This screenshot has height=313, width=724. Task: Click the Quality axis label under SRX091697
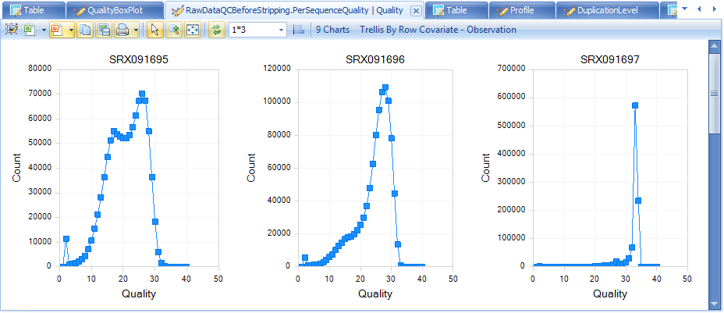(610, 293)
